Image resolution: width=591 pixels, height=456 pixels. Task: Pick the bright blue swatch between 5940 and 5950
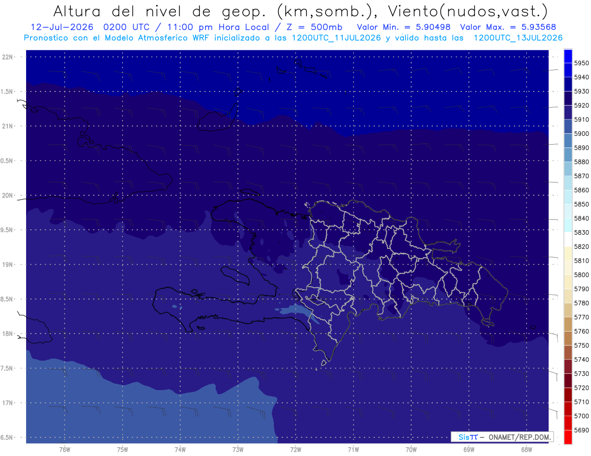pos(568,70)
